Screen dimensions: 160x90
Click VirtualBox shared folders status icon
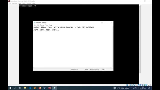point(137,85)
